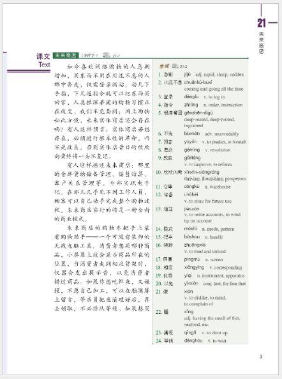Click vocabulary entry 15 bǎshou, handle
Image resolution: width=282 pixels, height=379 pixels.
point(189,237)
